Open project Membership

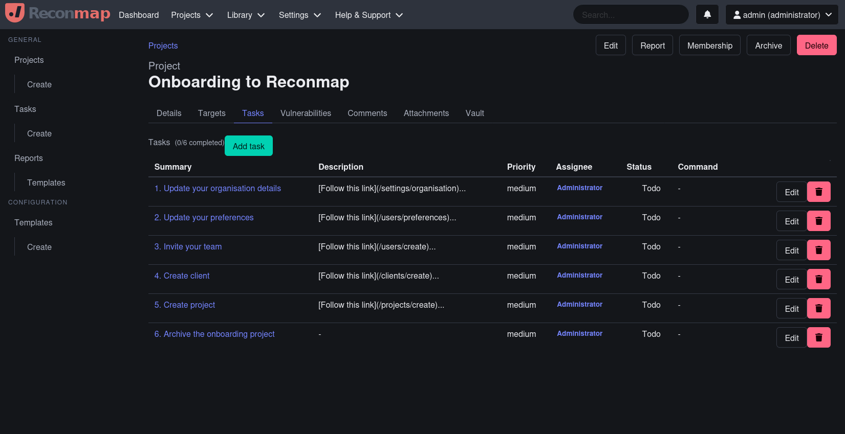tap(710, 45)
